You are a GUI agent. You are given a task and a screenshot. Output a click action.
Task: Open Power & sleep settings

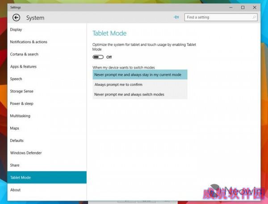click(x=47, y=103)
